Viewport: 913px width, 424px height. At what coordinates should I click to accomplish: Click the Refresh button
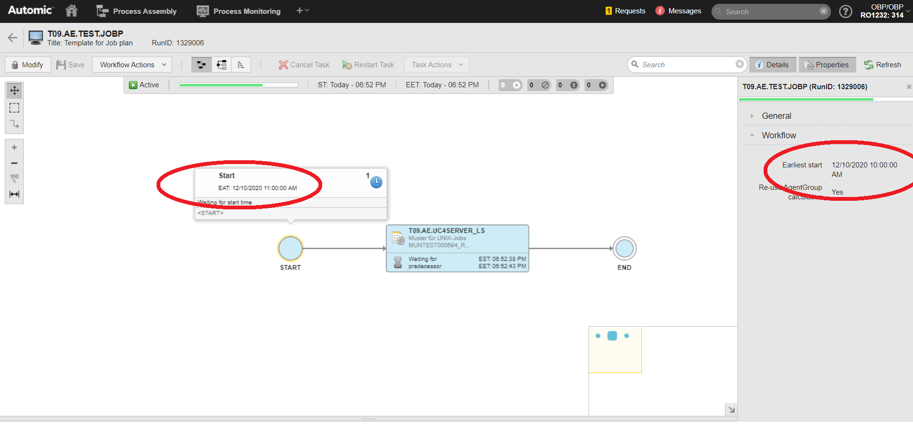pos(882,65)
